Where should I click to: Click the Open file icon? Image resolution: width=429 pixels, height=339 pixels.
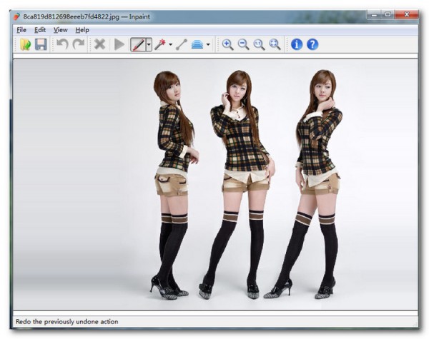[x=26, y=44]
